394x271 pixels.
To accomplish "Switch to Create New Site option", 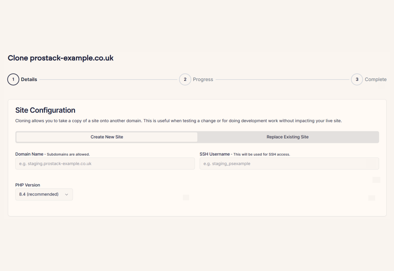I will (107, 137).
